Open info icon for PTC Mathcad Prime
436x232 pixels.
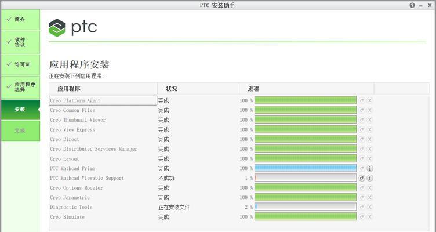370,168
